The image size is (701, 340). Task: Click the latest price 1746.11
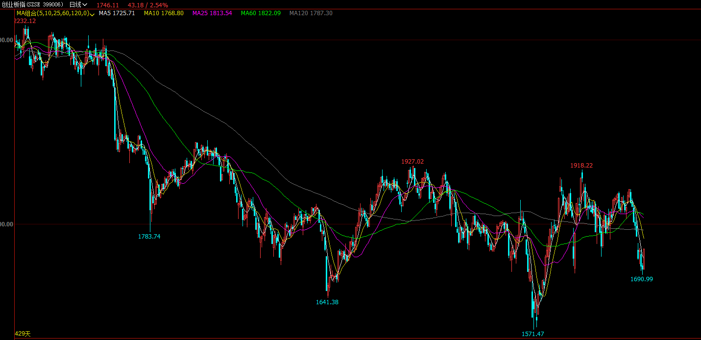coord(108,5)
